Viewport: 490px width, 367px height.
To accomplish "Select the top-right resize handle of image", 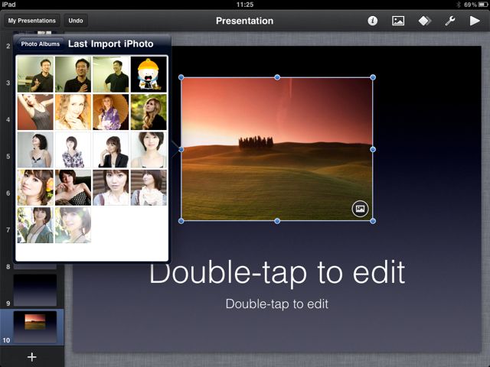I will [373, 77].
